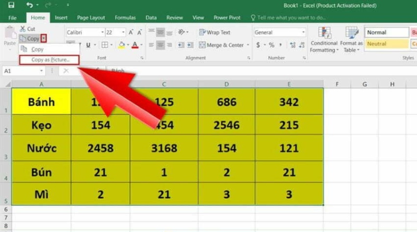
Task: Click the Undo arrow icon
Action: click(30, 5)
